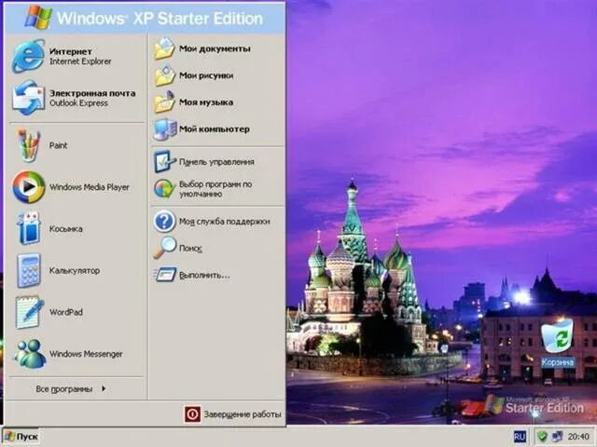Open the Все программы menu entry
The width and height of the screenshot is (597, 447).
click(71, 389)
